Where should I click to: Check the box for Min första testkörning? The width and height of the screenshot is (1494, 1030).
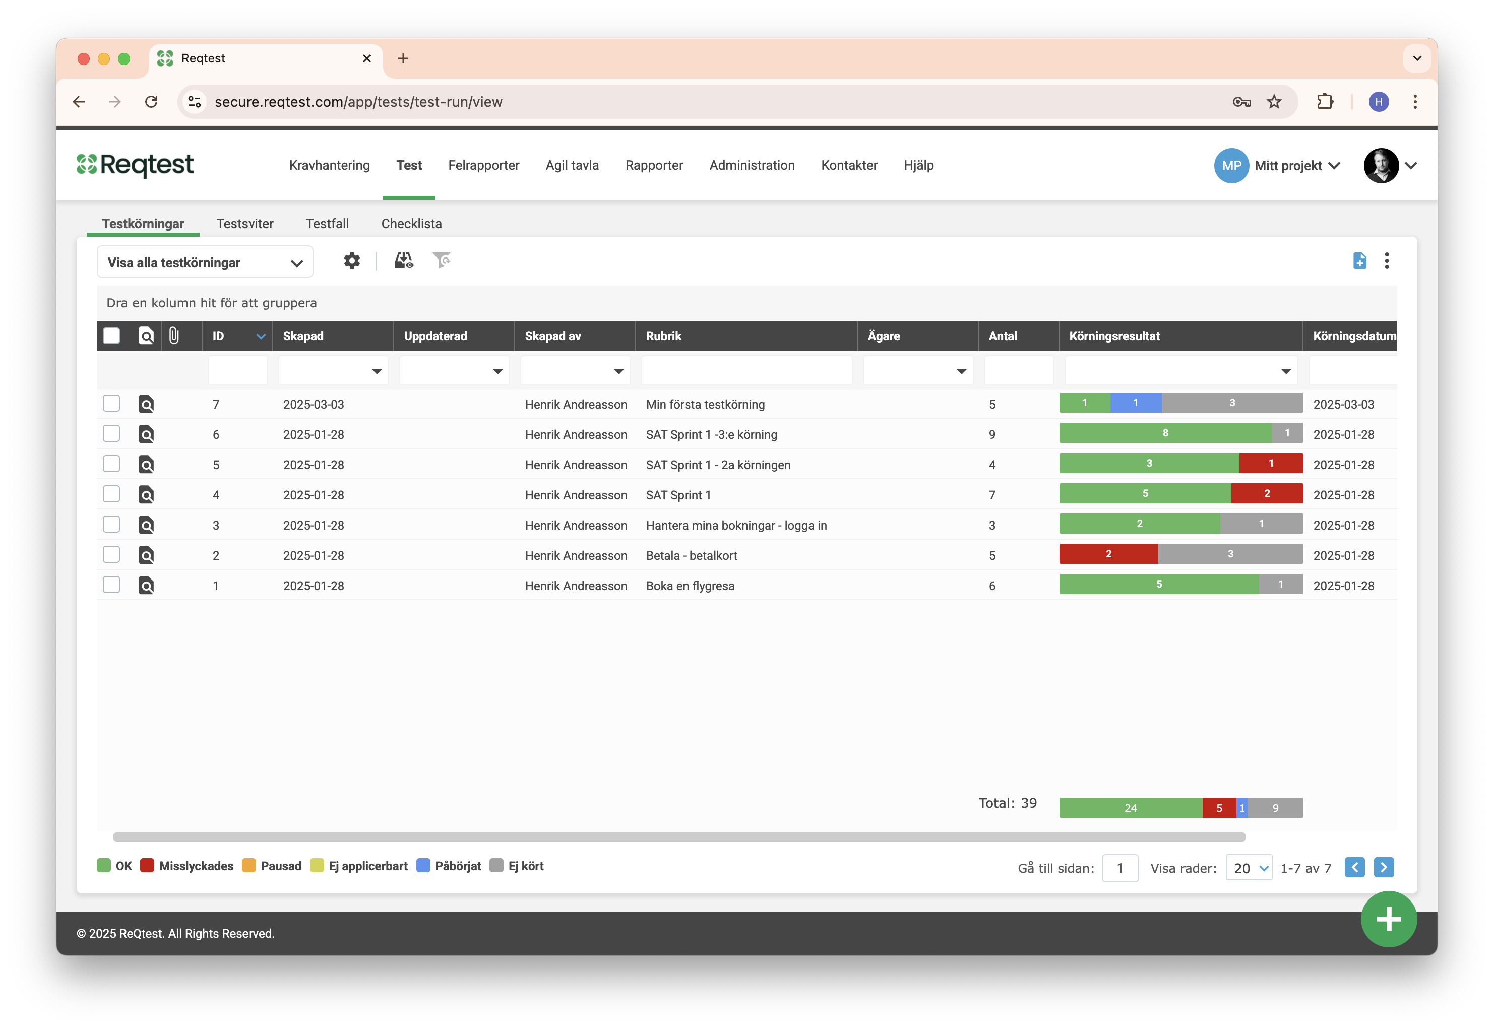(111, 404)
